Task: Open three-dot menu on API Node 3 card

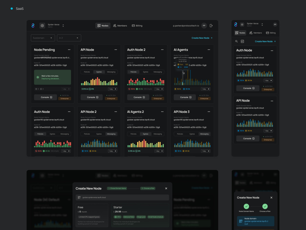Action: click(209, 112)
